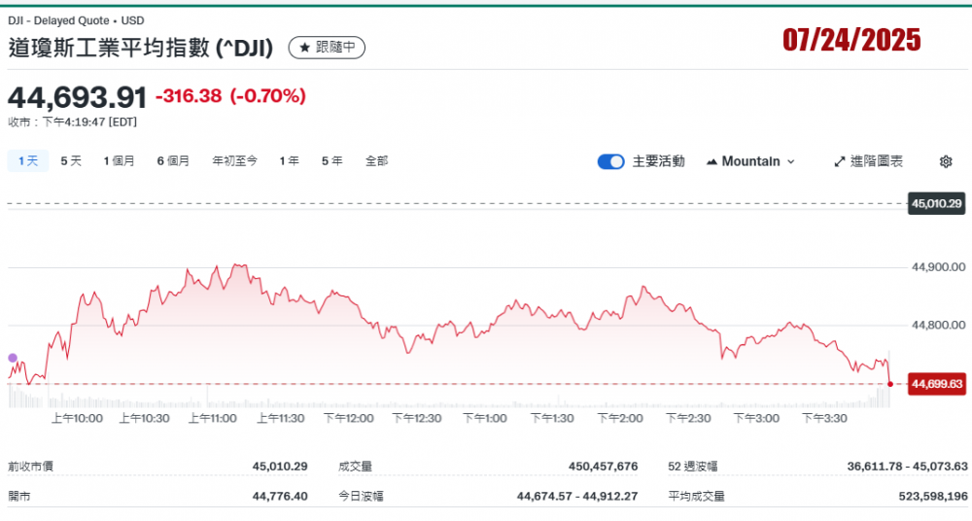This screenshot has height=521, width=972.
Task: Click the advanced chart expand arrows icon
Action: coord(840,161)
